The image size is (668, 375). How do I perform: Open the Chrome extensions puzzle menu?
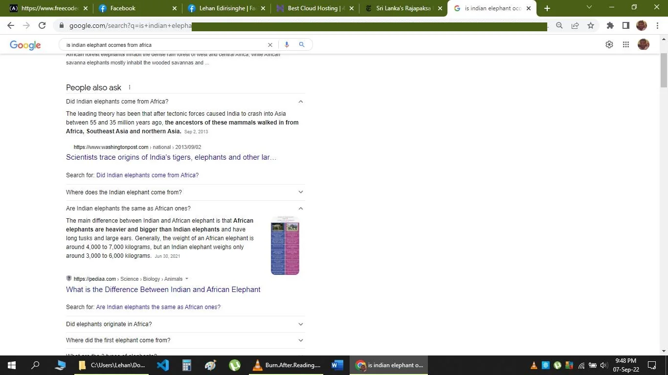(610, 25)
